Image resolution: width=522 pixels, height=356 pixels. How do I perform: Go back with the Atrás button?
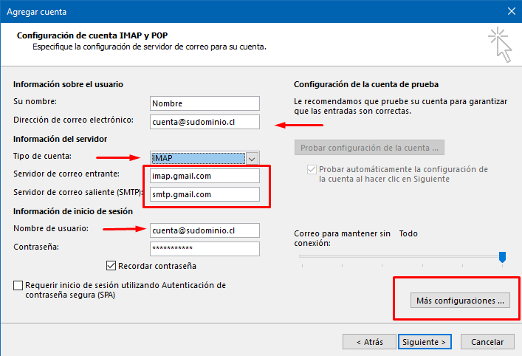coord(369,342)
